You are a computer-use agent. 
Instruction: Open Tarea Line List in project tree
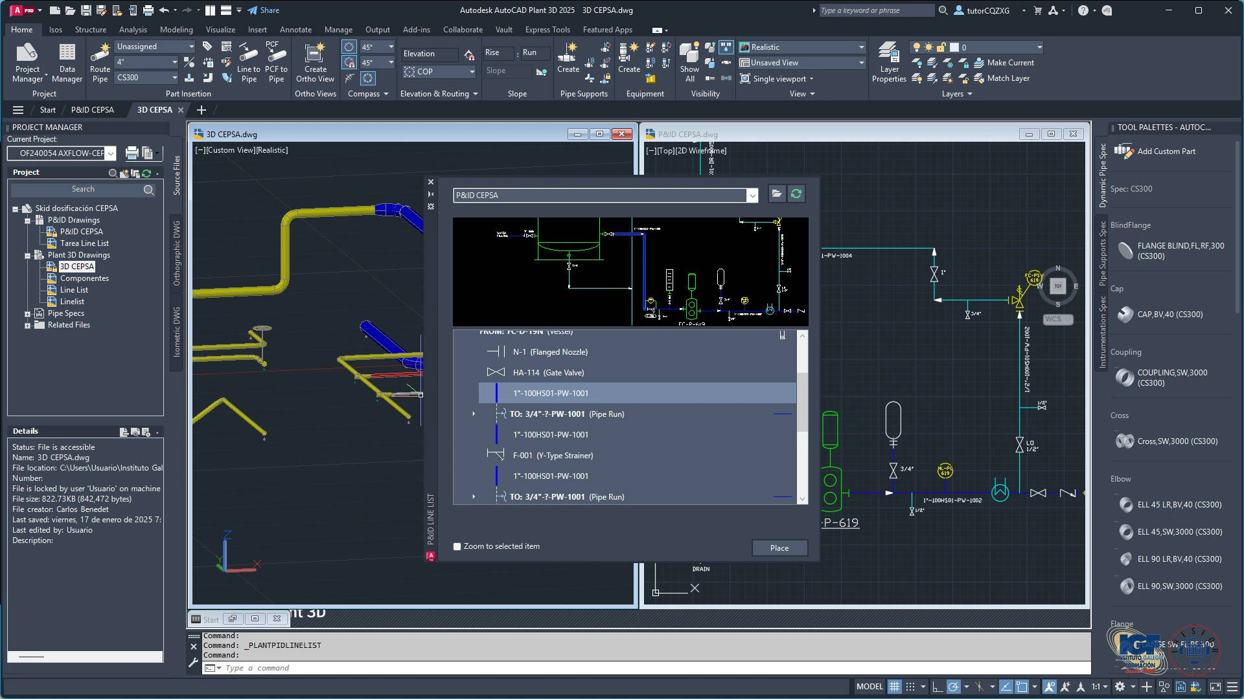[x=84, y=243]
